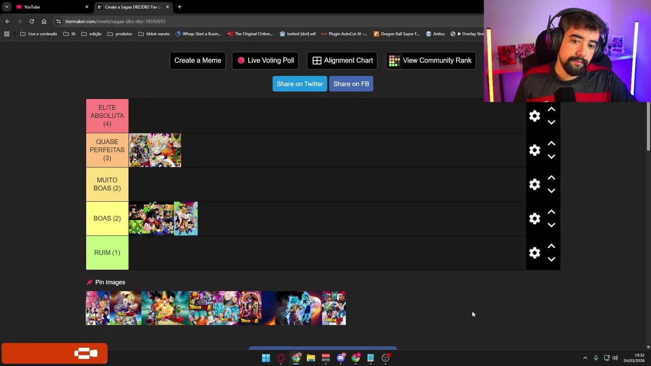The height and width of the screenshot is (366, 651).
Task: Open the edição bookmark folder
Action: pos(92,34)
